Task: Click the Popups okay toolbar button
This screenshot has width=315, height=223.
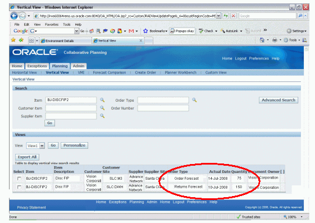Action: (x=182, y=31)
